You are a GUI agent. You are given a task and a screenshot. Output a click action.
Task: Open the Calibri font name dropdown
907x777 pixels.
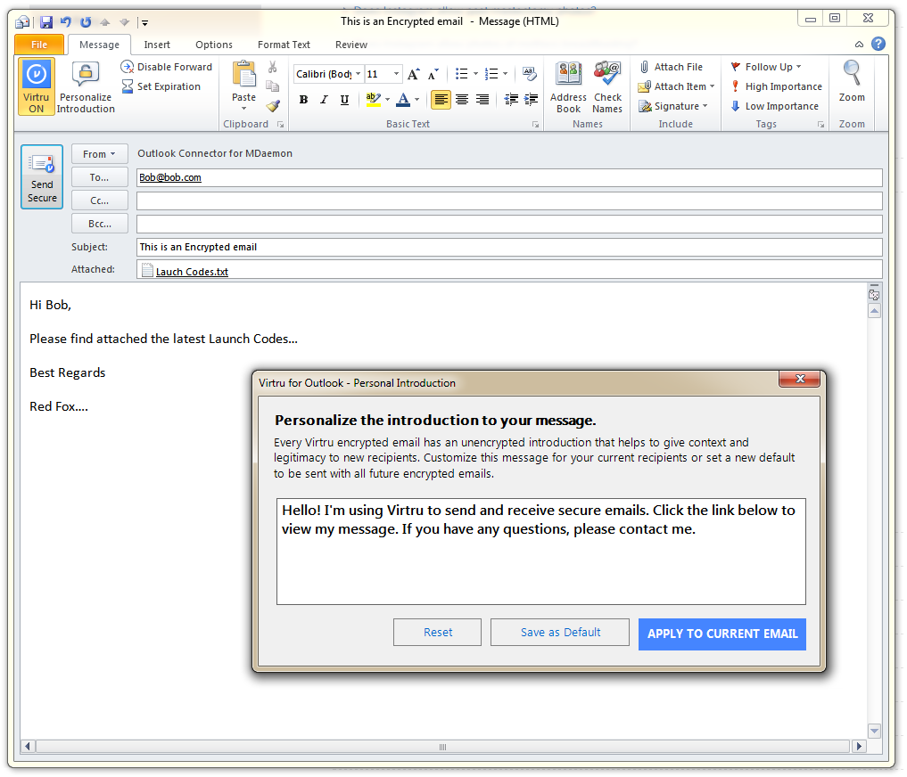pyautogui.click(x=358, y=74)
